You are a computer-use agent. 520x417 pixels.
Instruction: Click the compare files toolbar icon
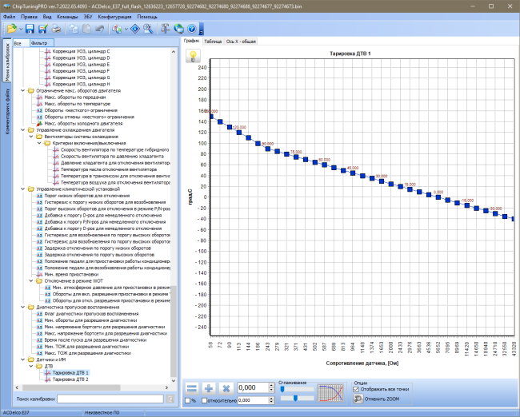(x=117, y=29)
